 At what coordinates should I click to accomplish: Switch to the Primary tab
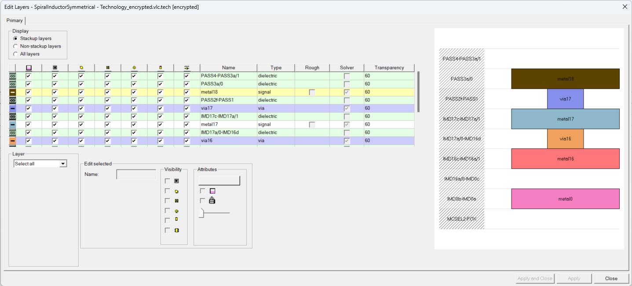[x=15, y=20]
